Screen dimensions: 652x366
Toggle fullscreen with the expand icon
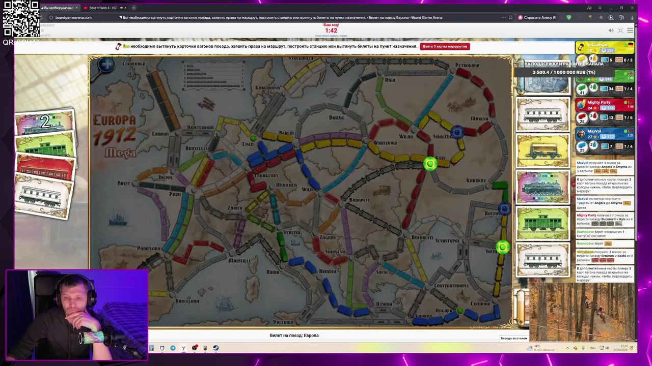click(x=620, y=30)
